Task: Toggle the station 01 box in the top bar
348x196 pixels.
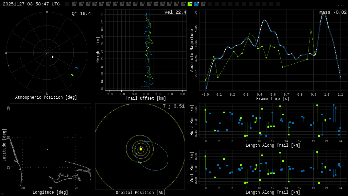Action: click(x=74, y=4)
